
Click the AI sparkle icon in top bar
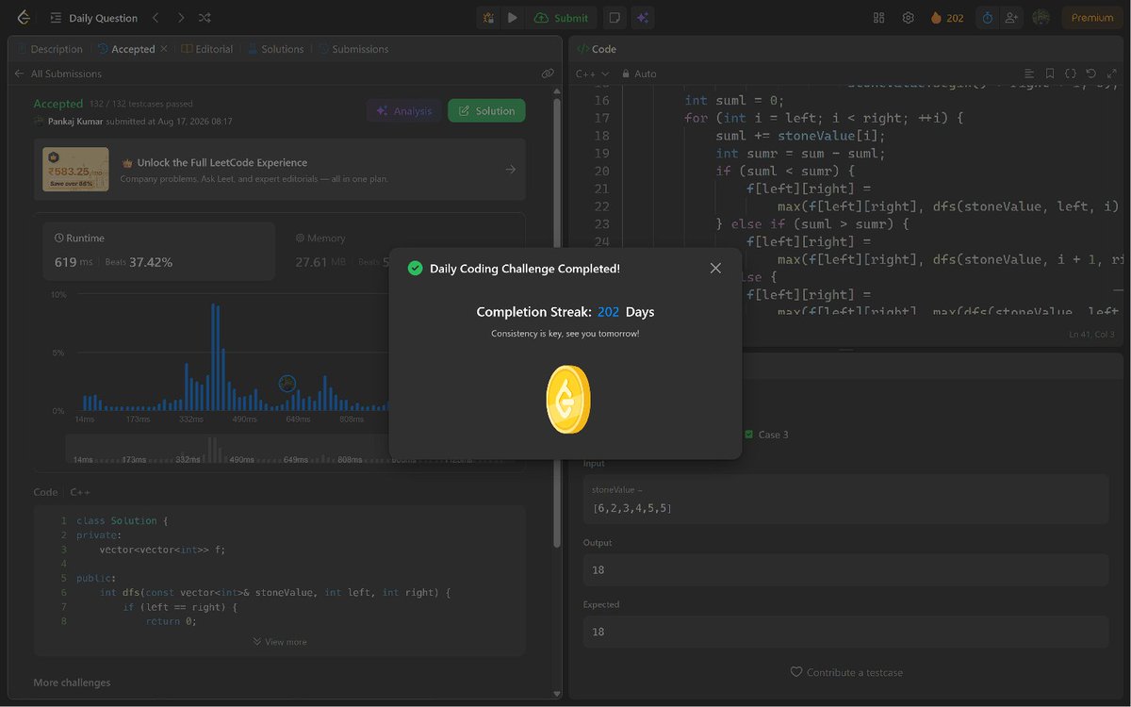click(x=643, y=18)
